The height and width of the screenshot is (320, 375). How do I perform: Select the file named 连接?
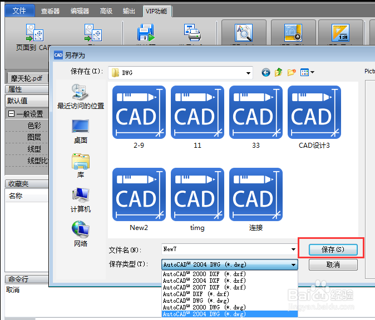(256, 199)
